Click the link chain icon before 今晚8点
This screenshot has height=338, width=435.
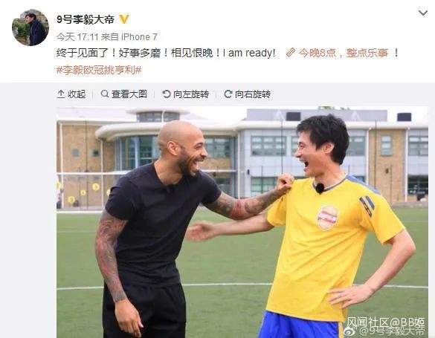pos(291,53)
